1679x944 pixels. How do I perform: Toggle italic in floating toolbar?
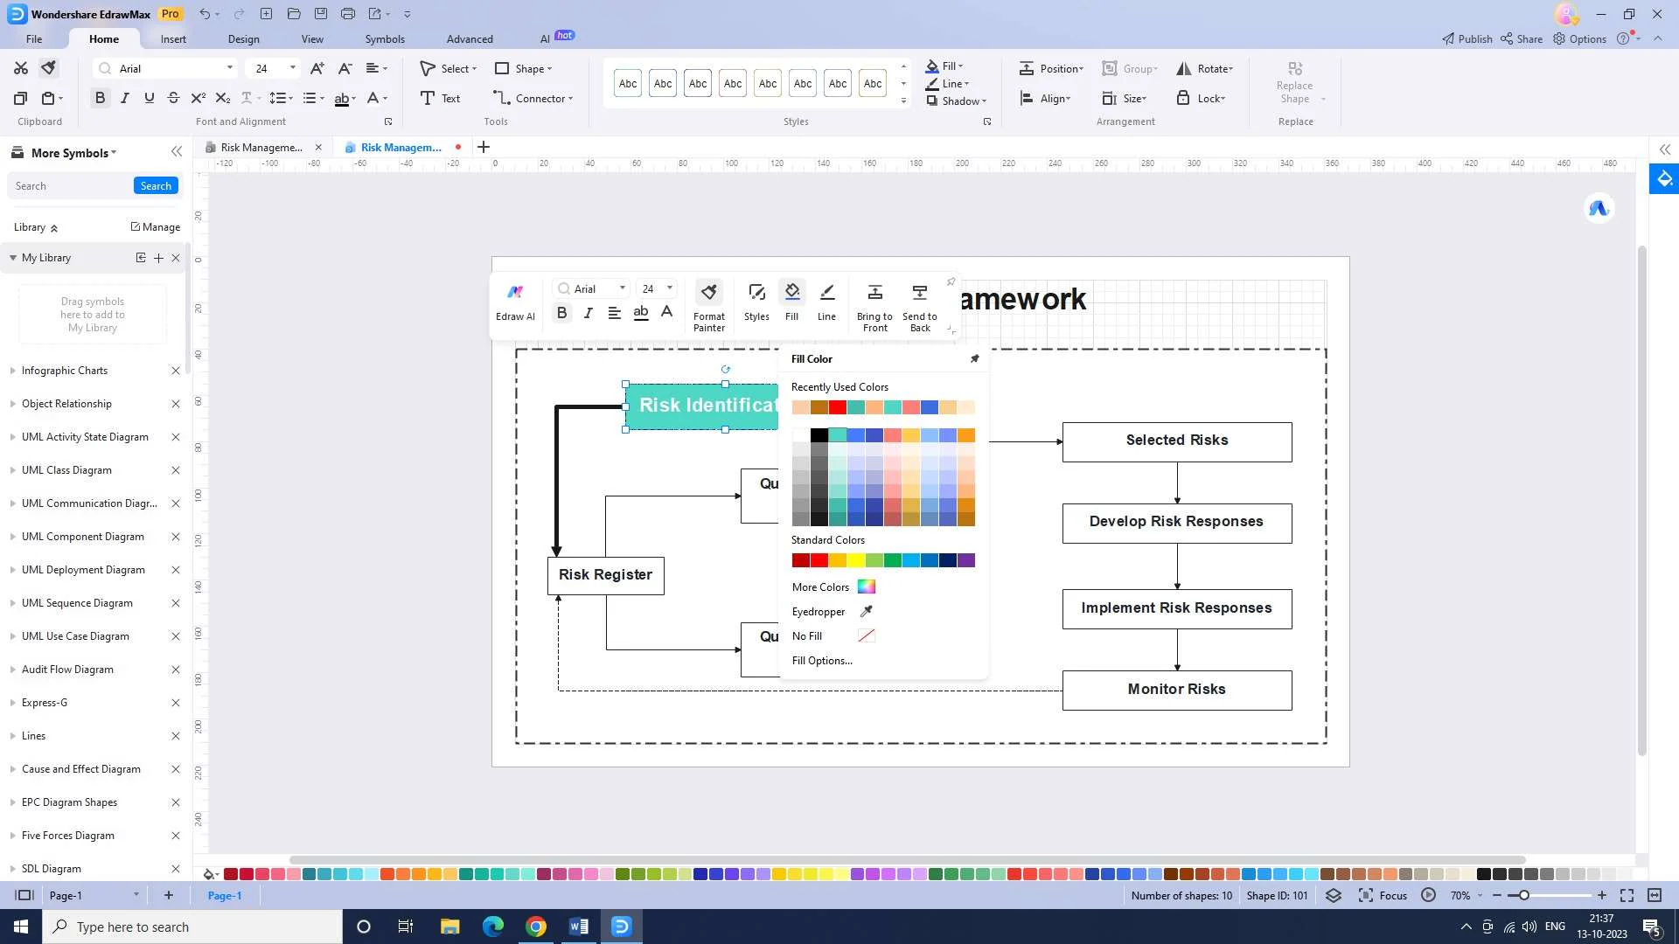coord(588,313)
